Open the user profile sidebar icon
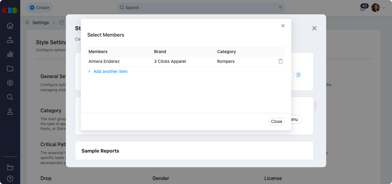The image size is (392, 184). [x=10, y=112]
